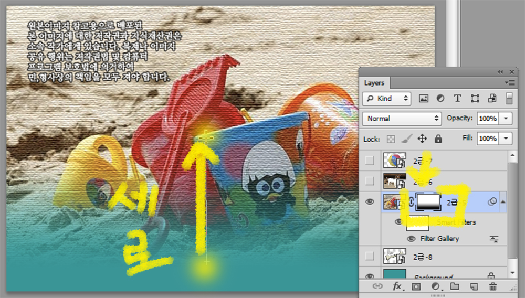Click the link layers chain icon
Image resolution: width=525 pixels, height=298 pixels.
click(x=377, y=286)
